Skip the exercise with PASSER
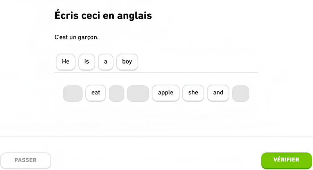This screenshot has width=313, height=170. [26, 160]
